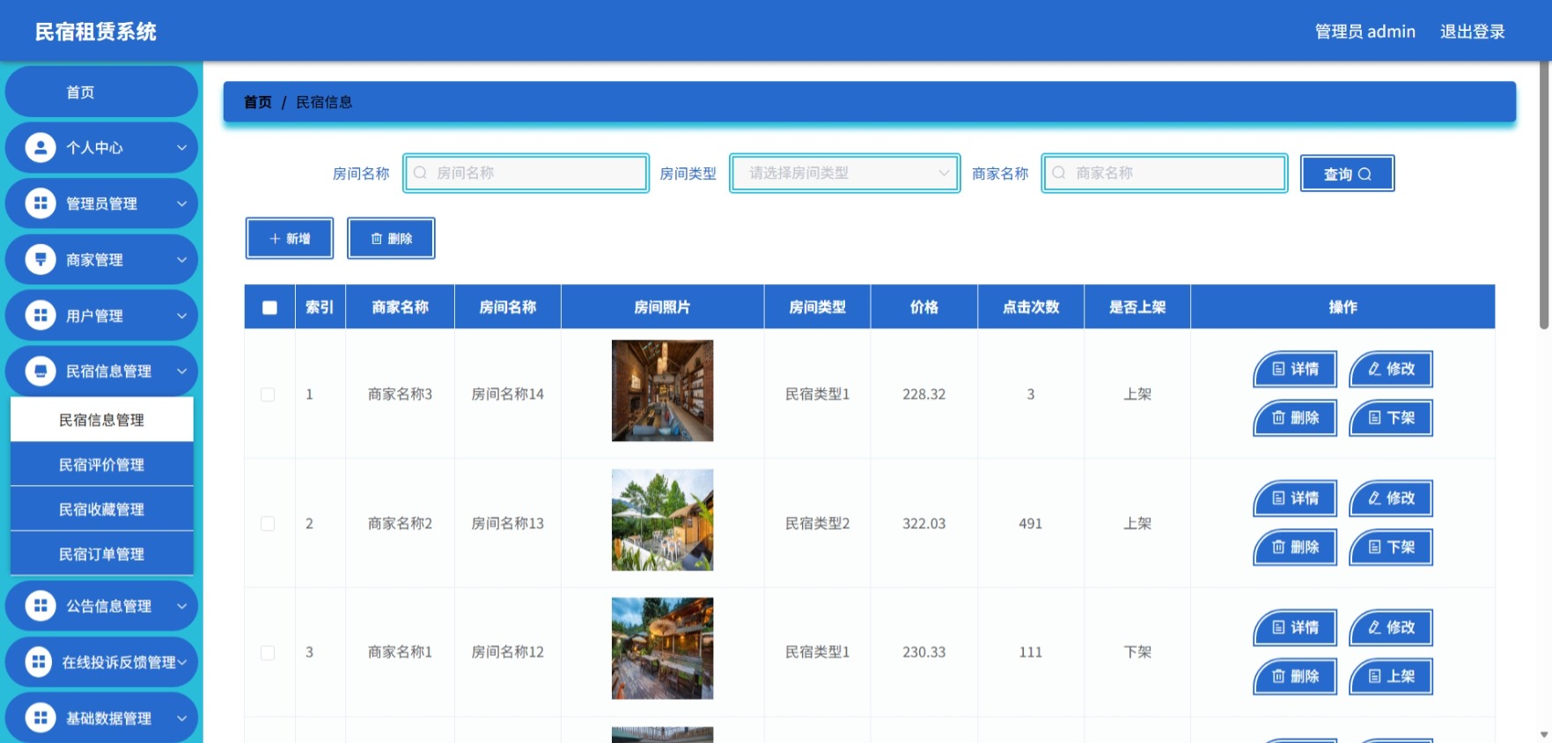Click 管理员 admin in header
Viewport: 1552px width, 743px height.
pyautogui.click(x=1364, y=32)
